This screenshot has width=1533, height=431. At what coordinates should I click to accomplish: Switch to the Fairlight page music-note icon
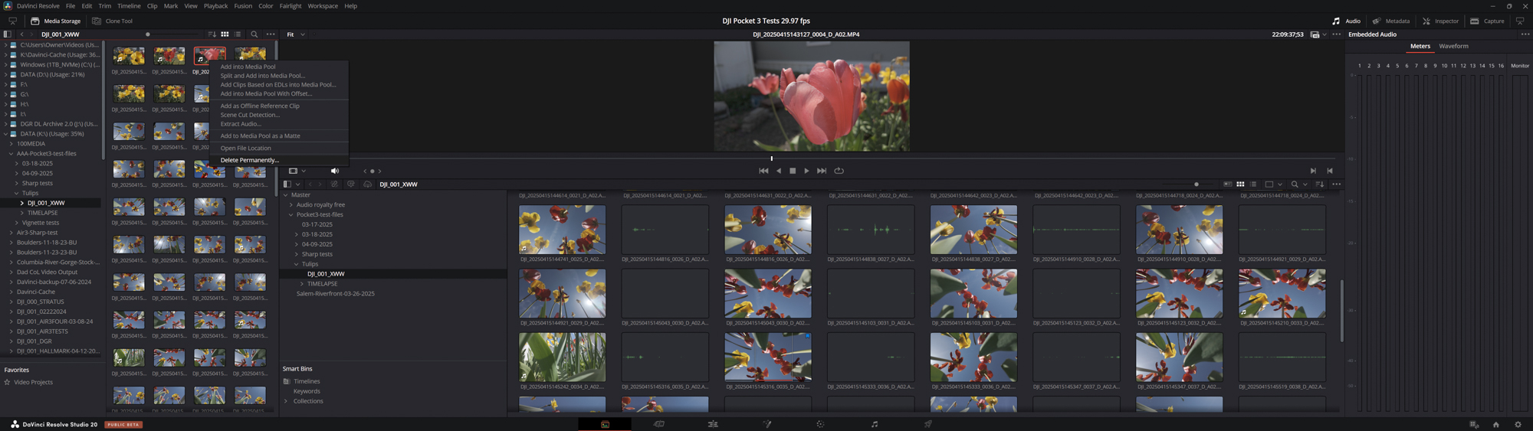[x=874, y=424]
